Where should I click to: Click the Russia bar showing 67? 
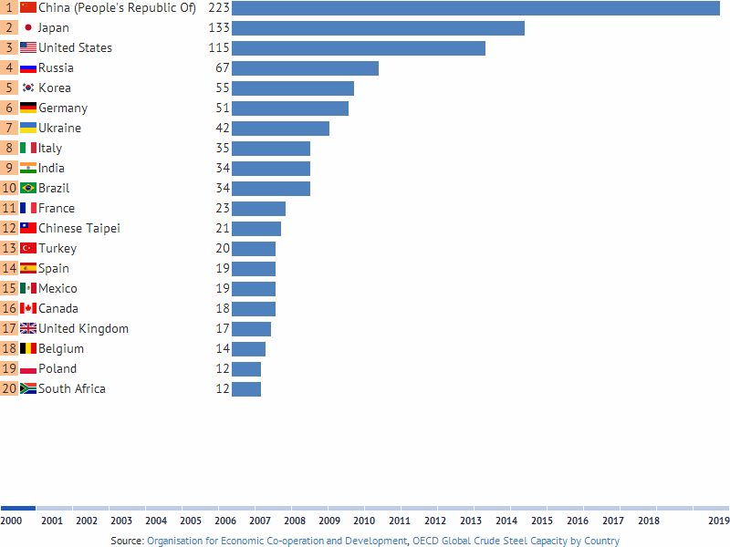click(x=305, y=67)
